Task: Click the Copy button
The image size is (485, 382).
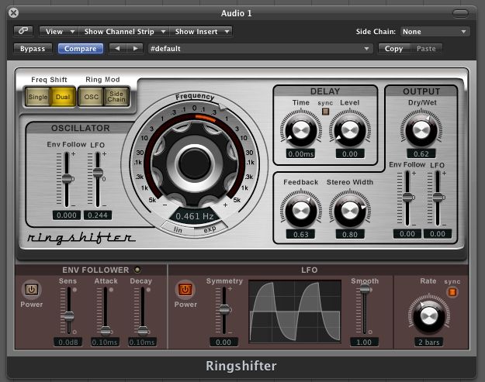Action: [x=393, y=49]
